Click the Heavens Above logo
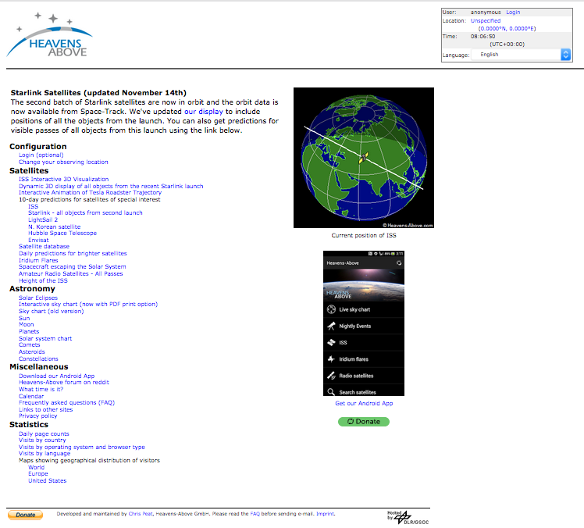This screenshot has width=584, height=528. 49,35
